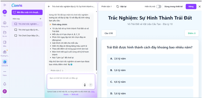Click the Hôm nay section label

[16, 19]
